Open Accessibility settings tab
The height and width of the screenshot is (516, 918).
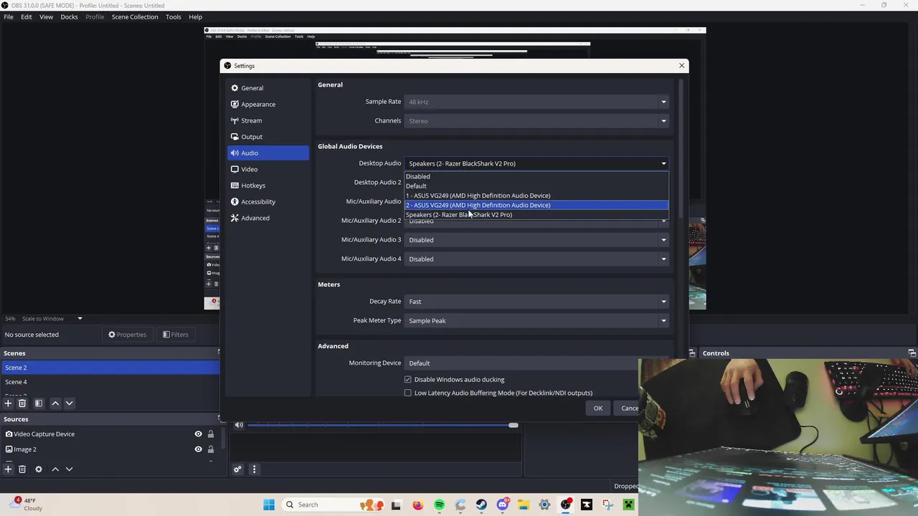coord(268,202)
